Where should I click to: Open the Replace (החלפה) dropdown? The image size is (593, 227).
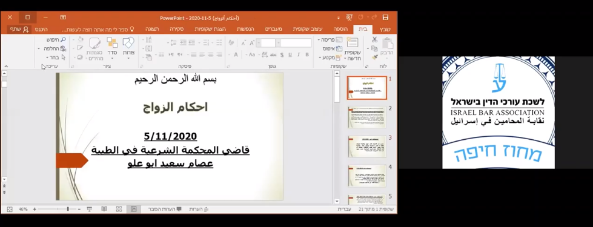[x=52, y=48]
